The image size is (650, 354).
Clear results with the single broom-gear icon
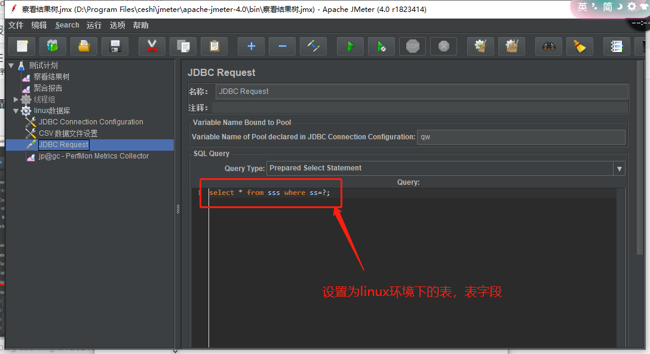point(480,46)
